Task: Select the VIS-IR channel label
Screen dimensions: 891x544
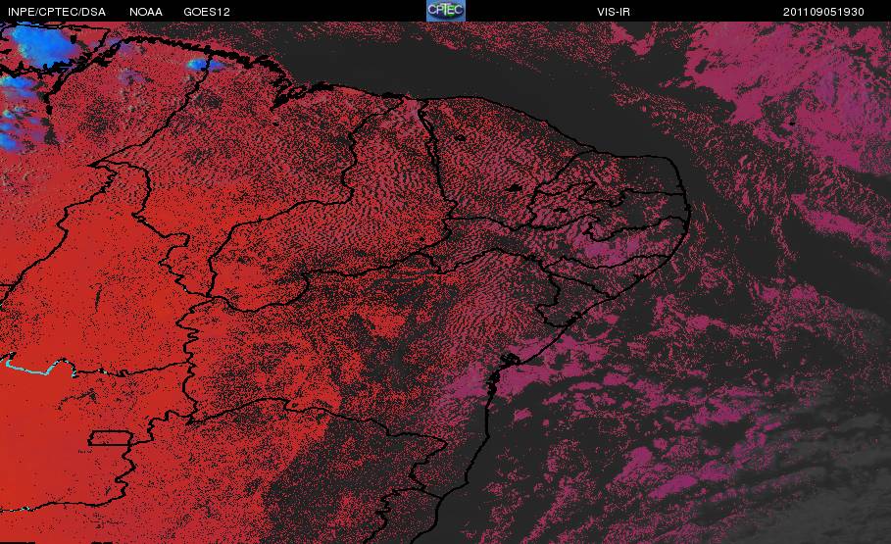Action: click(x=614, y=12)
